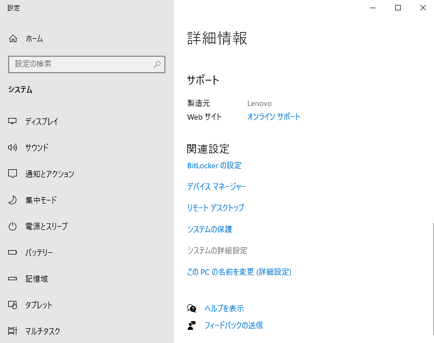Open 記憶域 storage settings

click(37, 279)
